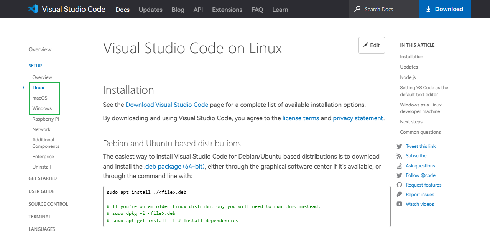The image size is (490, 234).
Task: Click the Stack Overflow icon beside Ask questions
Action: point(399,166)
